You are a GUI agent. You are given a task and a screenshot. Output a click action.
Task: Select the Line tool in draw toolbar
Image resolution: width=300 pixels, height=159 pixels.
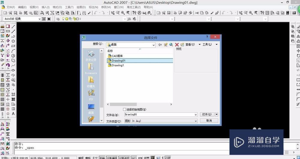(13, 26)
